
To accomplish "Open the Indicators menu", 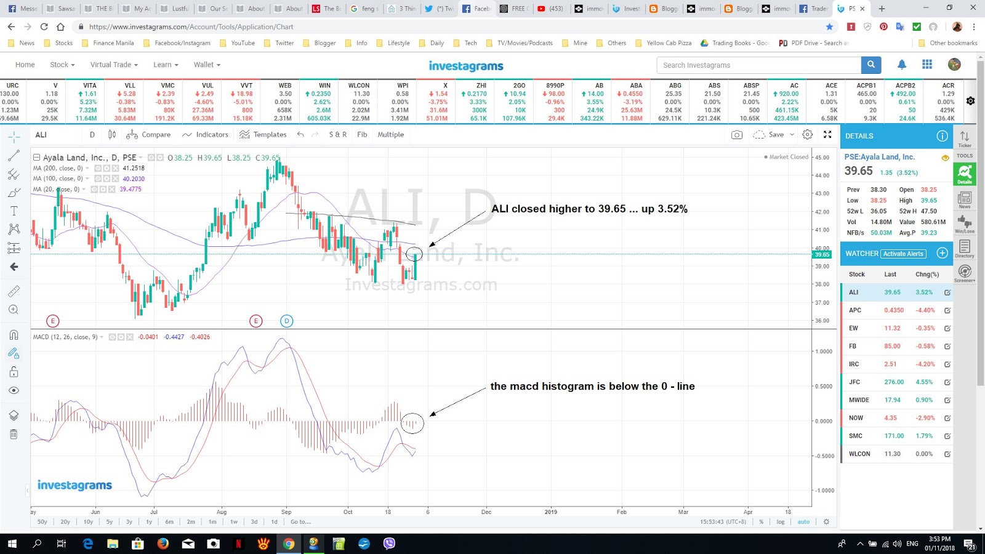I will point(206,134).
